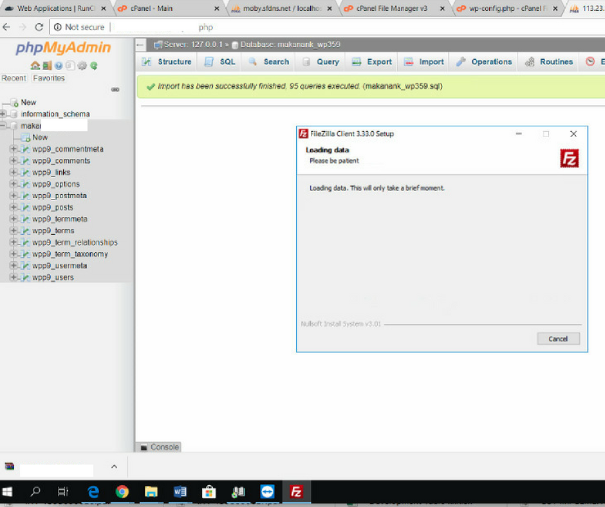The image size is (605, 507).
Task: Open table icon for wpp9_commentmeta
Action: click(x=26, y=149)
